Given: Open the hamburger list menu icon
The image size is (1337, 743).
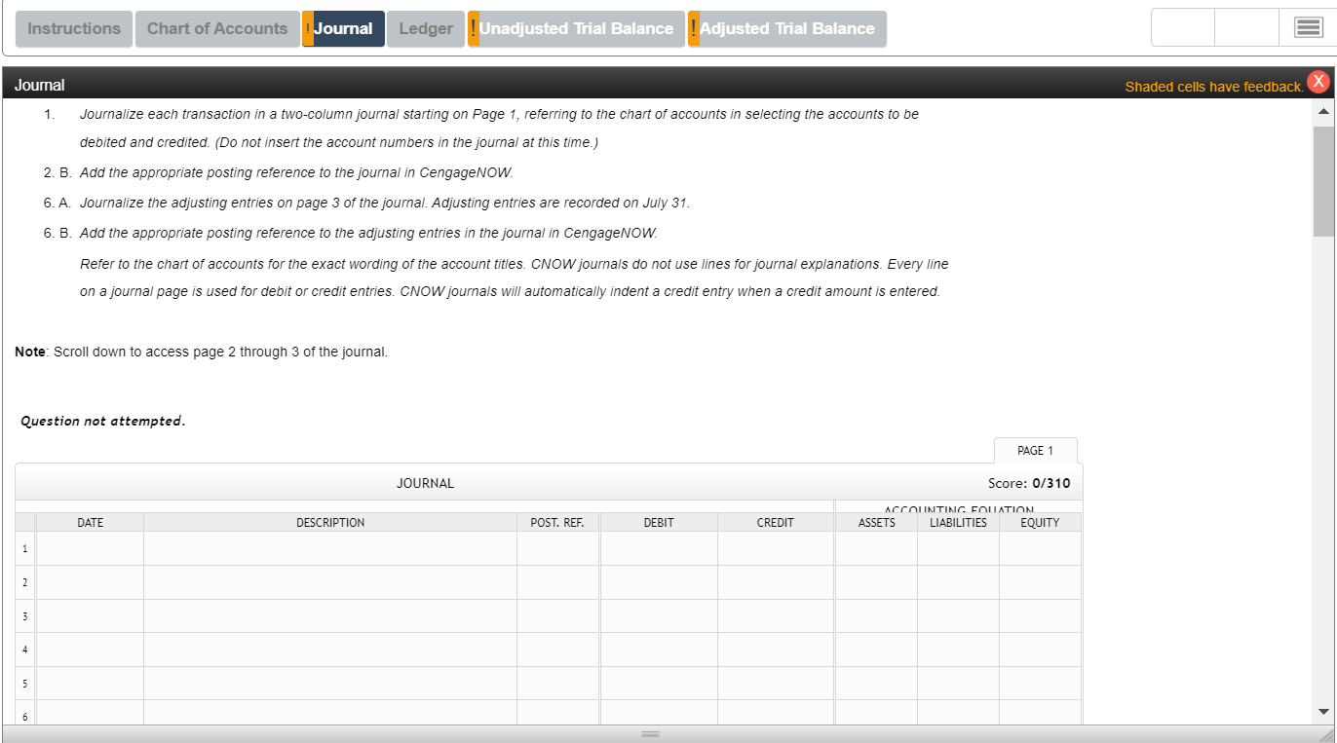Looking at the screenshot, I should pos(1308,26).
